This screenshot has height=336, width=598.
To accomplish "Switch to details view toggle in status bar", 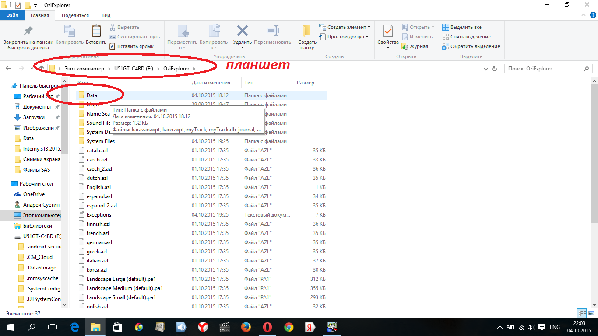I will coord(581,313).
